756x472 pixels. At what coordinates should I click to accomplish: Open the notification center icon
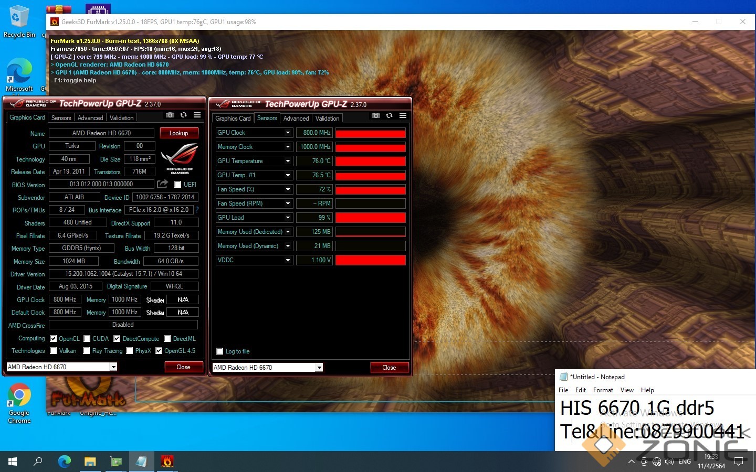click(x=739, y=462)
